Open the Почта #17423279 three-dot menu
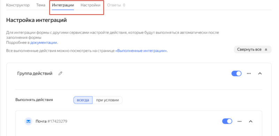This screenshot has height=136, width=279. pos(240,121)
